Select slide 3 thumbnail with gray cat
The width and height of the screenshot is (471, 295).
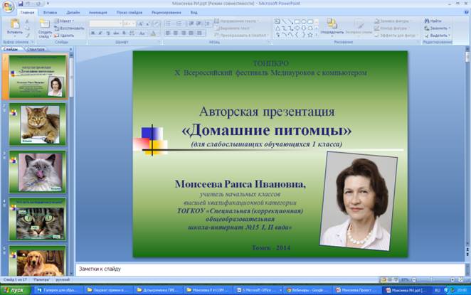(x=37, y=172)
